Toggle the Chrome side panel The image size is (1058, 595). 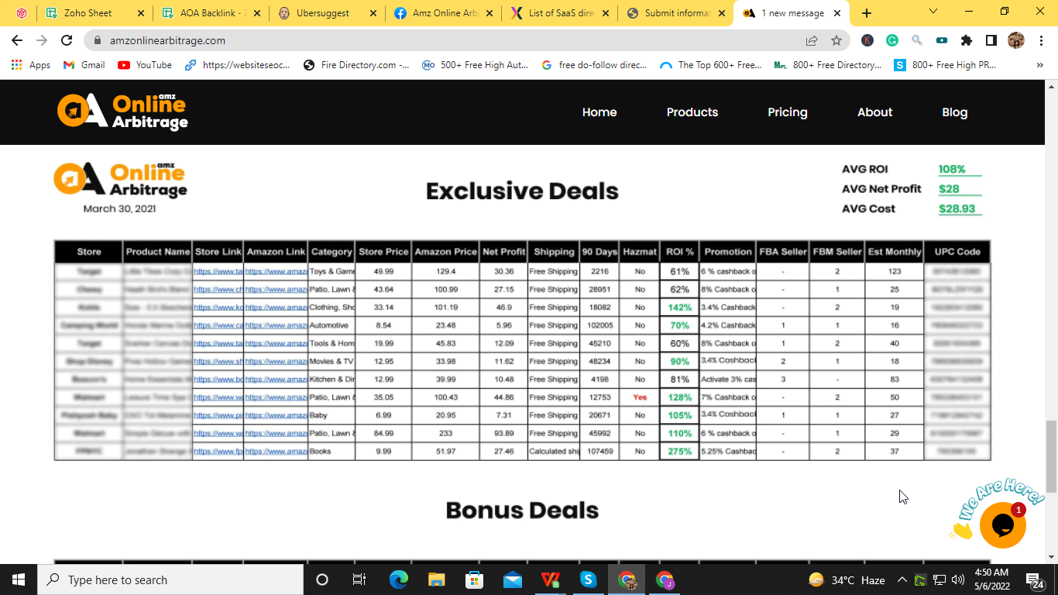tap(991, 40)
